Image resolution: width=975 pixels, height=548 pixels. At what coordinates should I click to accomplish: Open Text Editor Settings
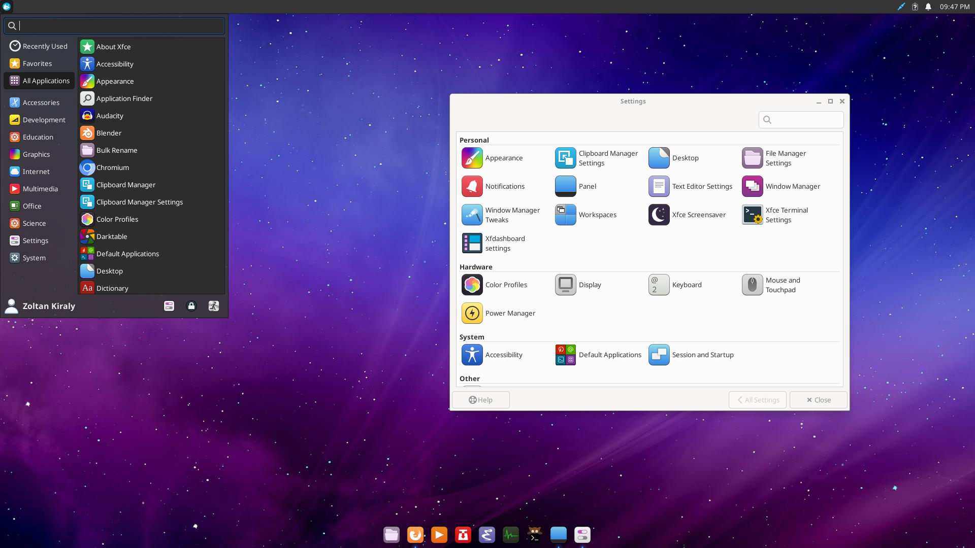coord(691,187)
